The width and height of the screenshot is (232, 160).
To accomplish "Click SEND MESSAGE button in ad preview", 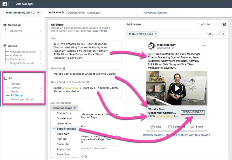I will click(x=193, y=112).
